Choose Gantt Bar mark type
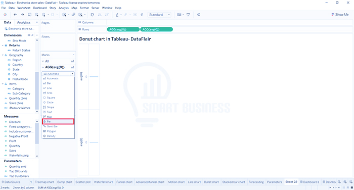 (x=58, y=126)
